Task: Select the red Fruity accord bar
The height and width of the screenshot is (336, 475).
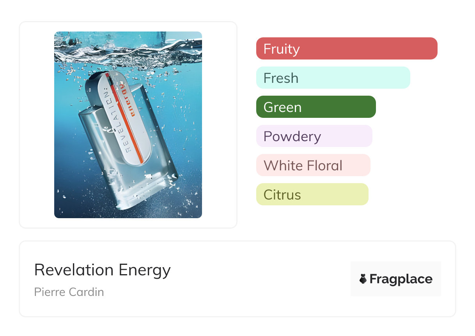Action: pos(346,49)
